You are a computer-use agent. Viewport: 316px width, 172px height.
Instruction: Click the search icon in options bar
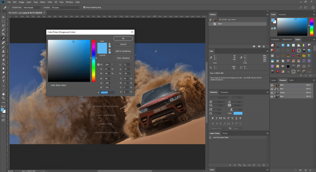pos(301,7)
